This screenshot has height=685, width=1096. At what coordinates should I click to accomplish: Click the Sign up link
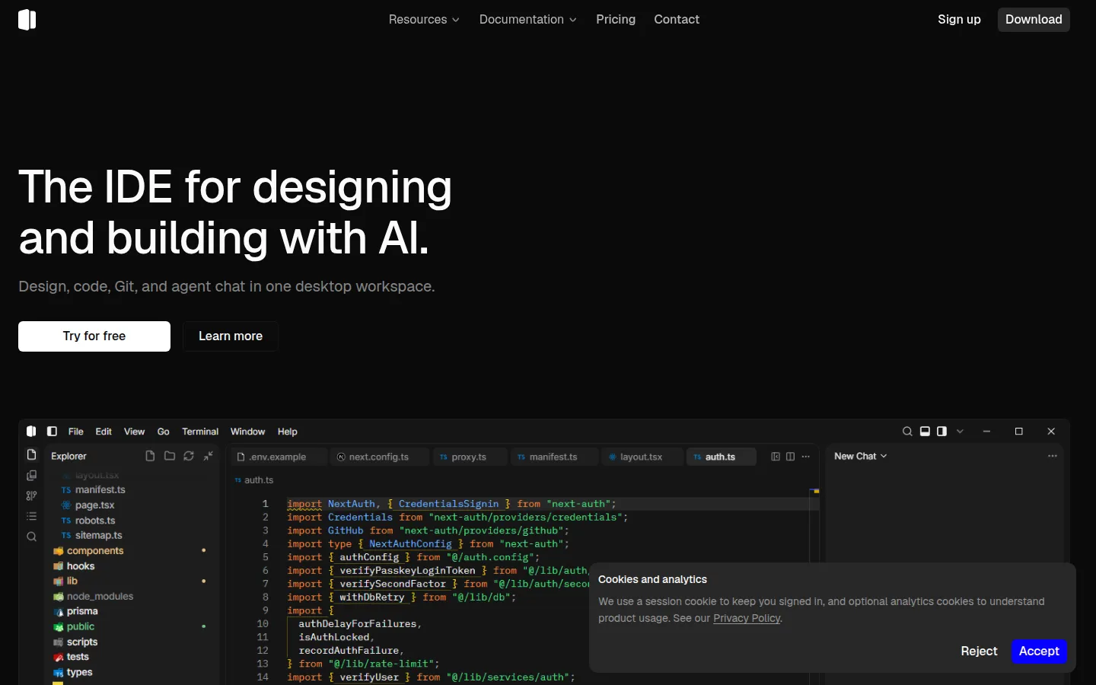point(959,20)
